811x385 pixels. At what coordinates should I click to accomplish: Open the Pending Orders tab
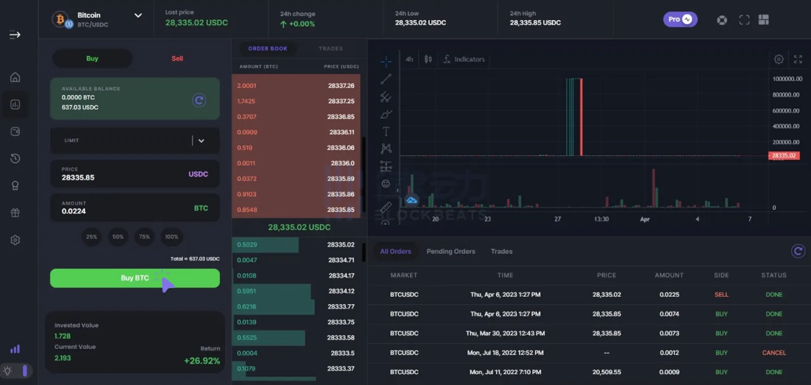coord(451,251)
